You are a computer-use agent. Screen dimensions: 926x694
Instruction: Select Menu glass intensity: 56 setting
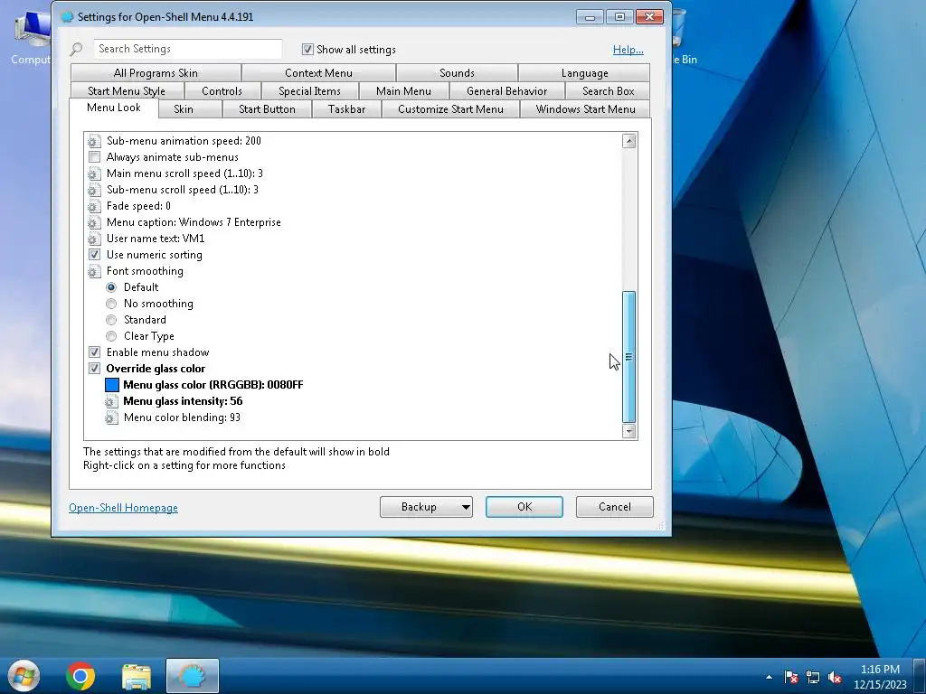click(x=183, y=401)
